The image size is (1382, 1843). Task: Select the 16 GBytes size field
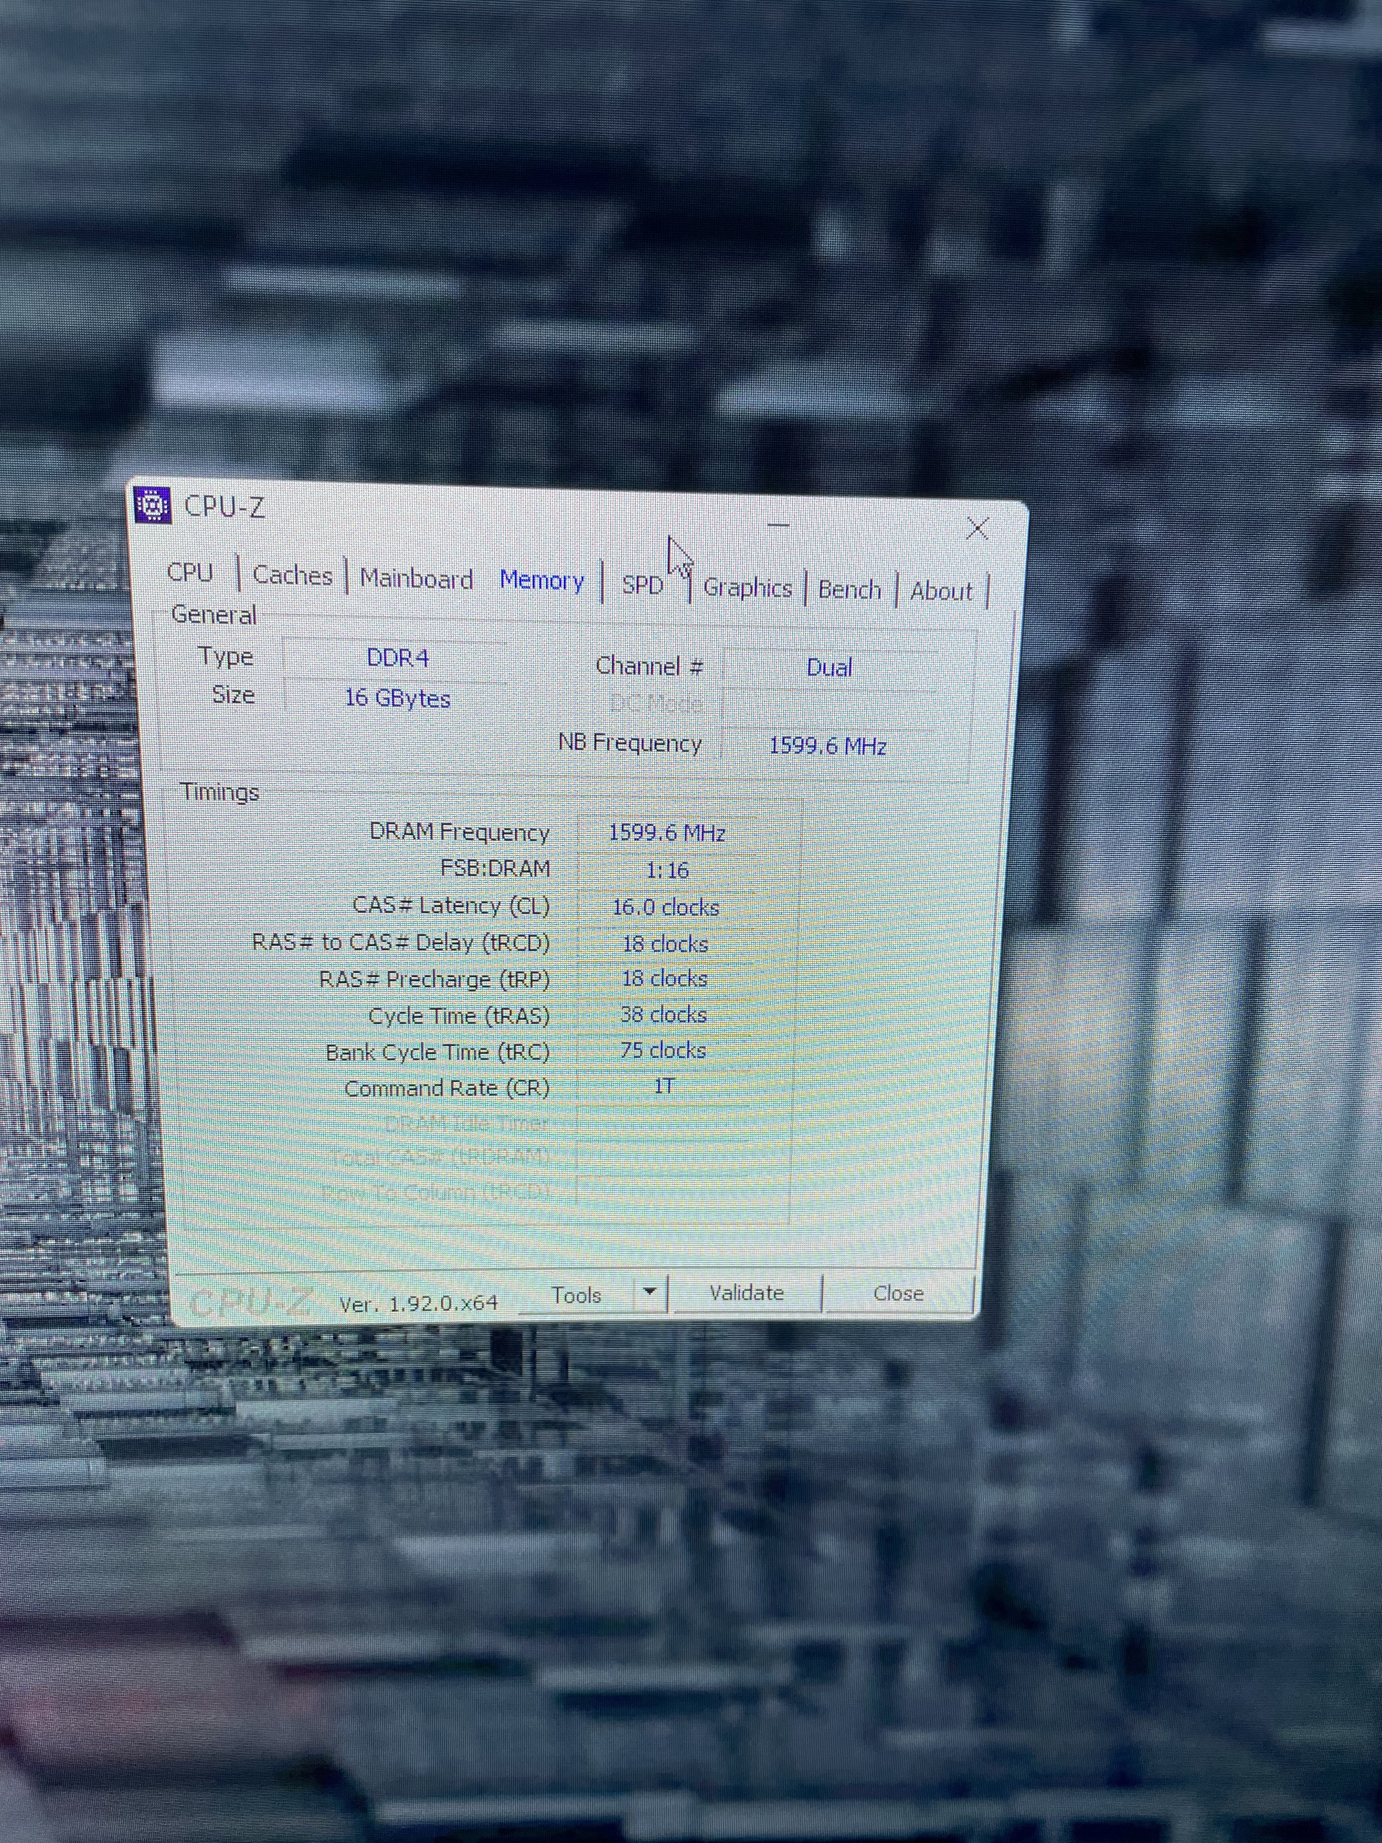coord(397,698)
